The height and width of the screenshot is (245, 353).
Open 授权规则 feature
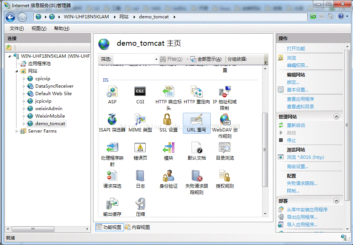225,179
